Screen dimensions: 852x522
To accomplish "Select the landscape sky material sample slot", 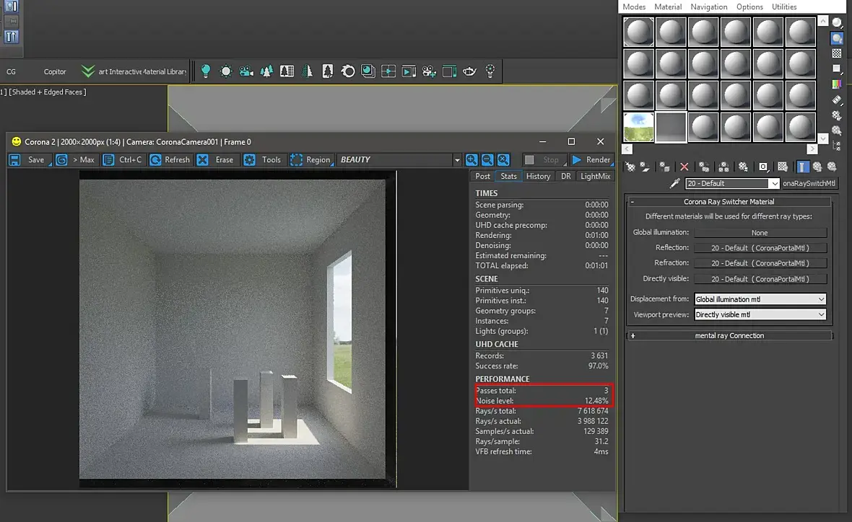I will pos(638,127).
